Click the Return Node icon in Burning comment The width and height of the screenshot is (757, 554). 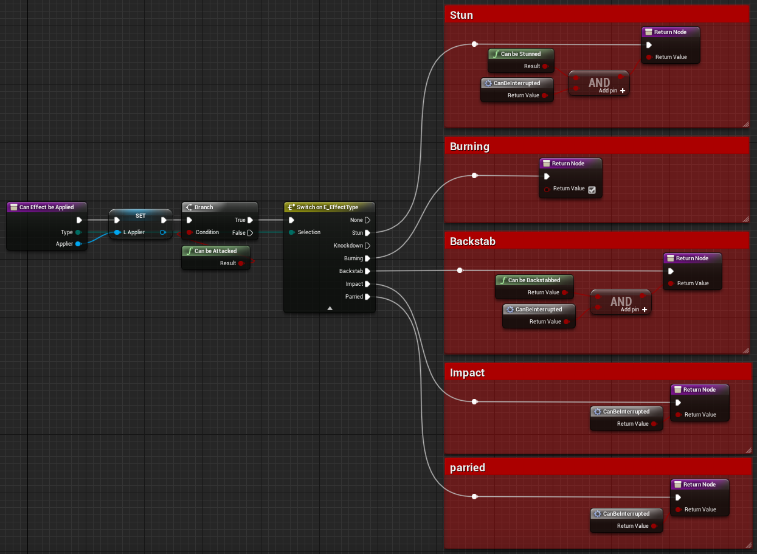click(547, 164)
